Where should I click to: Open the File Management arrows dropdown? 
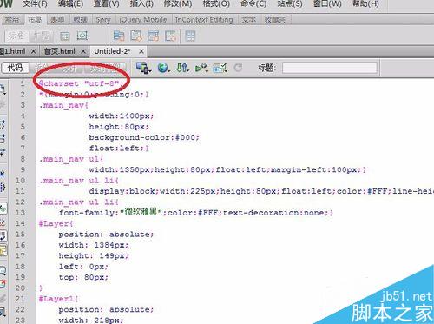coord(182,68)
